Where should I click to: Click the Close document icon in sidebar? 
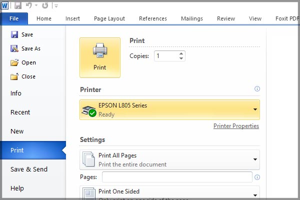(14, 76)
